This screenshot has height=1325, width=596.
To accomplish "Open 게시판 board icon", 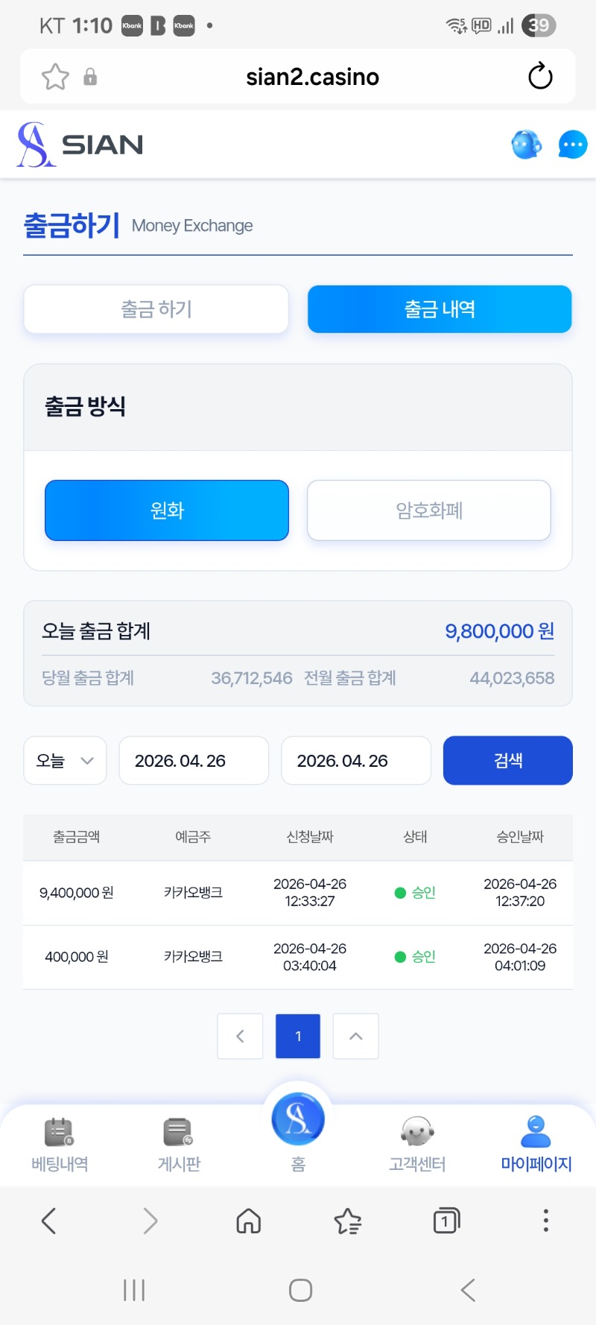I will coord(179,1133).
